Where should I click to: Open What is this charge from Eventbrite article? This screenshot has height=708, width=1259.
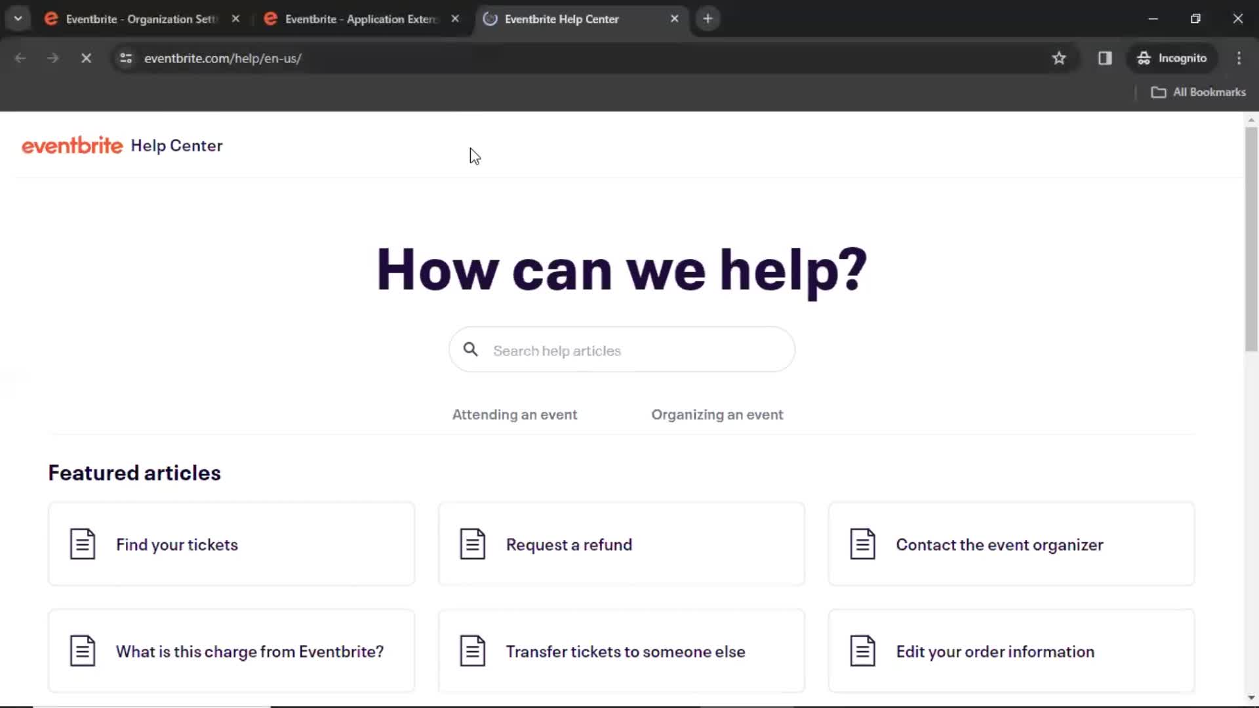click(x=231, y=651)
